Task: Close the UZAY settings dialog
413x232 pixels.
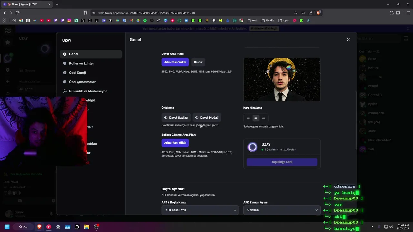Action: (x=348, y=40)
